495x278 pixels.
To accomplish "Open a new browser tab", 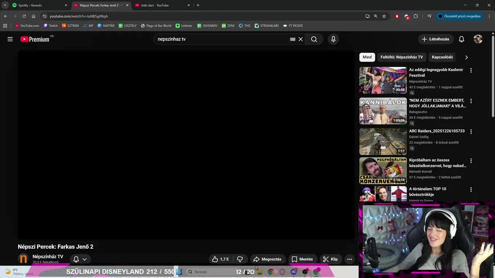I will click(198, 5).
